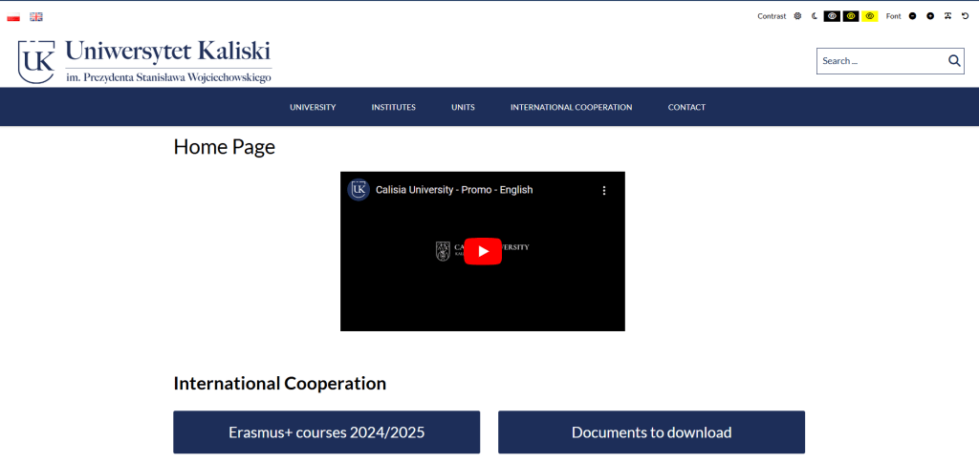Click the readable font toggle icon
The image size is (979, 463).
(x=947, y=16)
